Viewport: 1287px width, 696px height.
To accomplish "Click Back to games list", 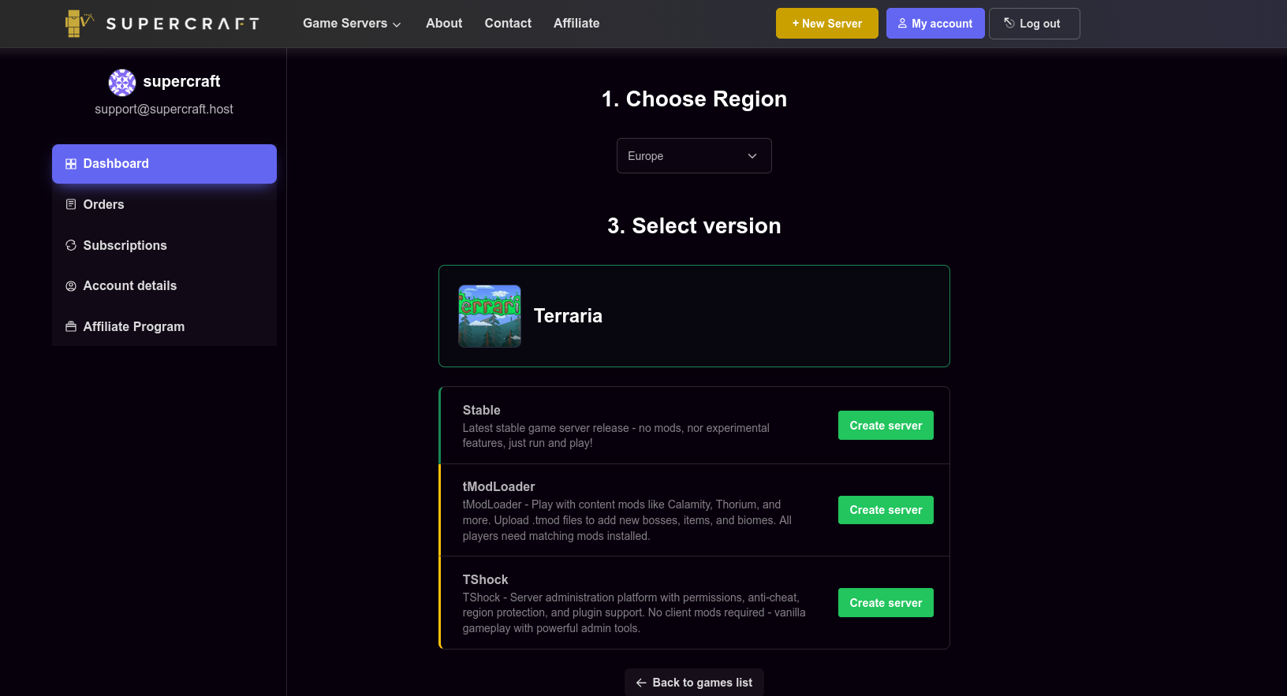I will (x=694, y=683).
